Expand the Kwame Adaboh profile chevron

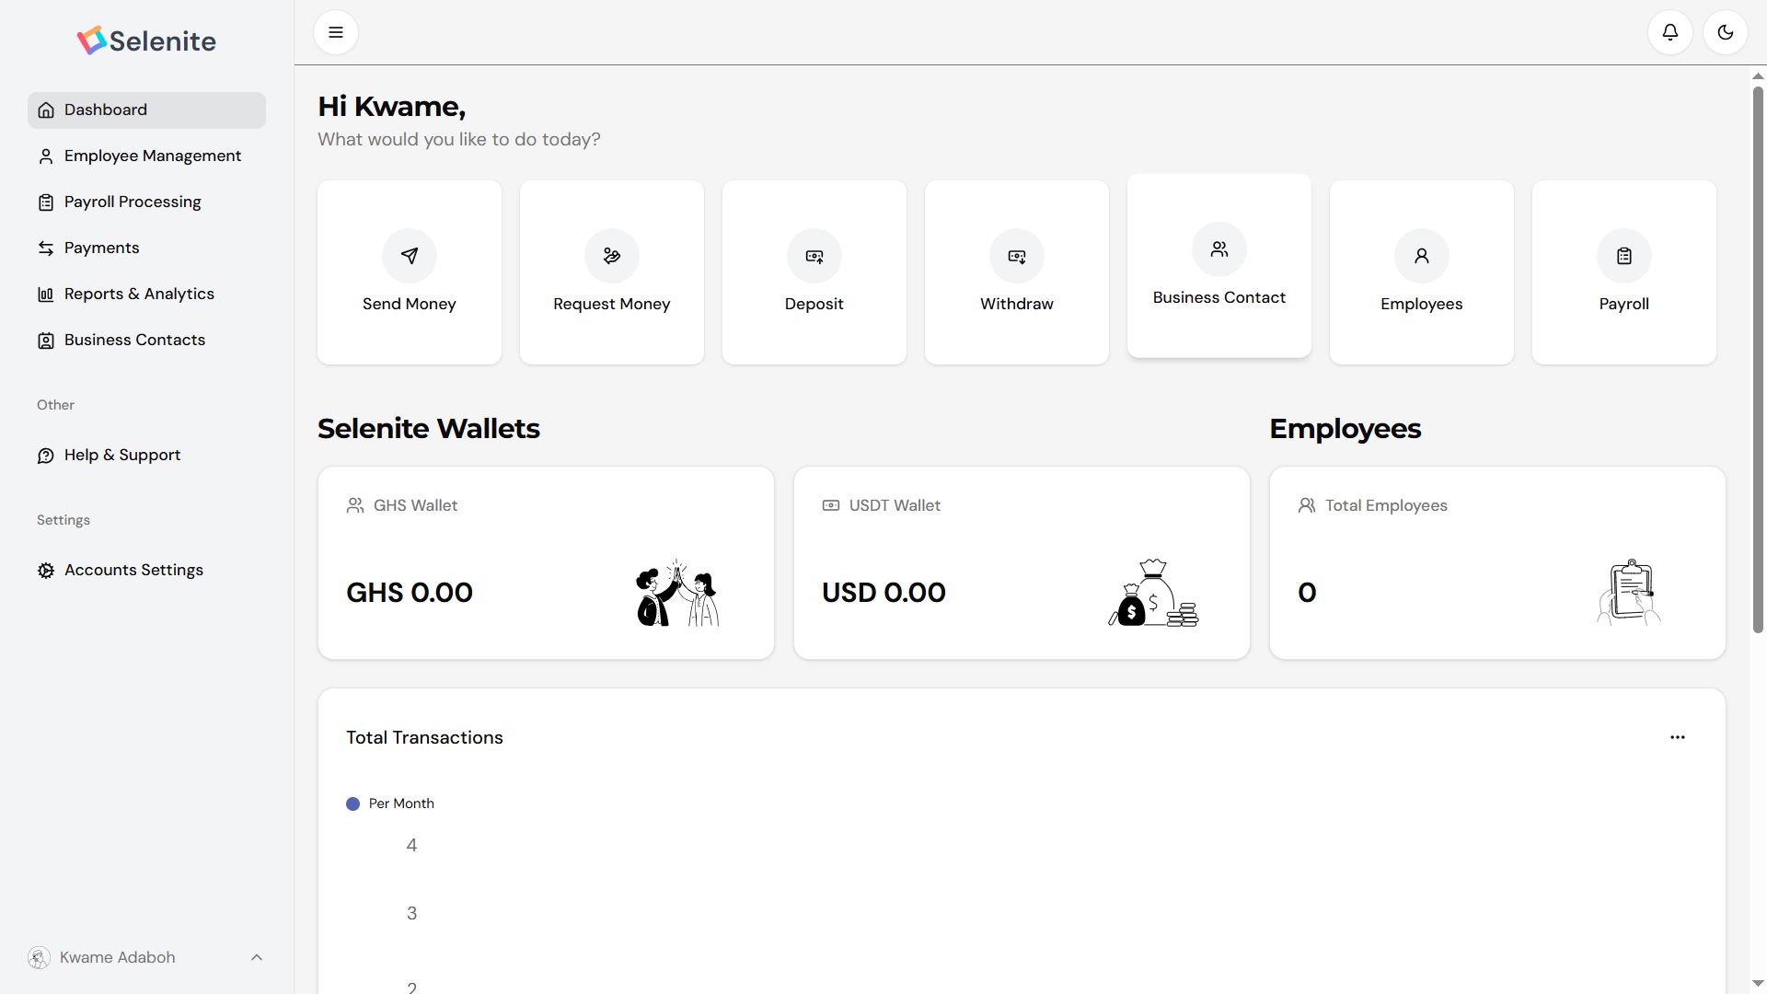click(257, 957)
